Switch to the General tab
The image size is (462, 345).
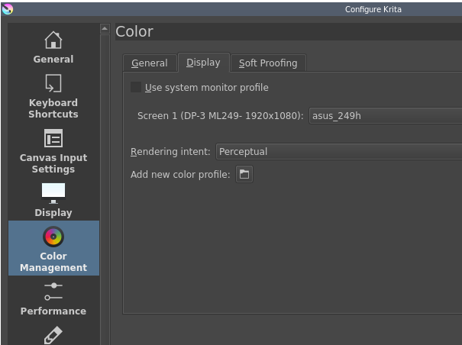[150, 63]
